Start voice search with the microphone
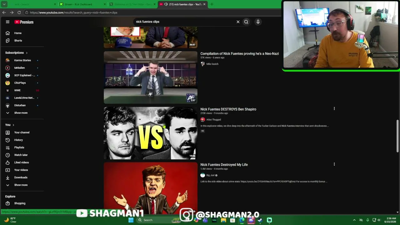 (x=258, y=22)
